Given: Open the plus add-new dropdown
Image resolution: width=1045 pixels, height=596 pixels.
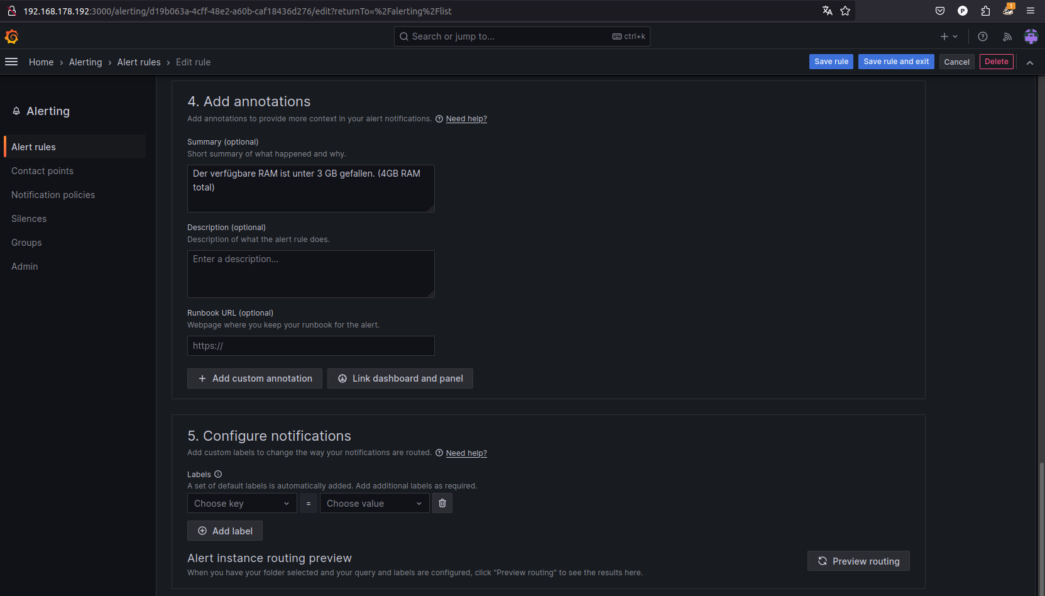Looking at the screenshot, I should [949, 36].
